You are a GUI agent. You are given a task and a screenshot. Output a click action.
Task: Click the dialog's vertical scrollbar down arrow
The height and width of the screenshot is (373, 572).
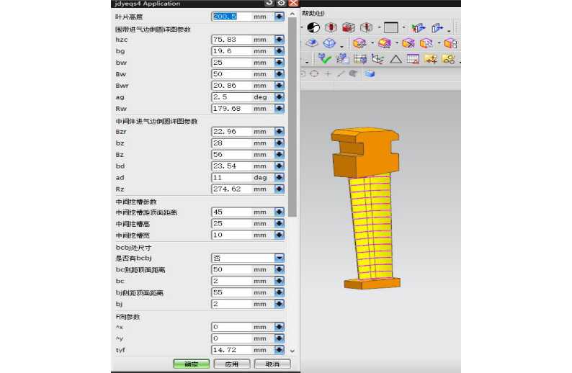(292, 351)
